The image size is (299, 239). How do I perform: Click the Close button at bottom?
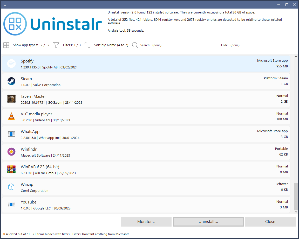pos(270,222)
